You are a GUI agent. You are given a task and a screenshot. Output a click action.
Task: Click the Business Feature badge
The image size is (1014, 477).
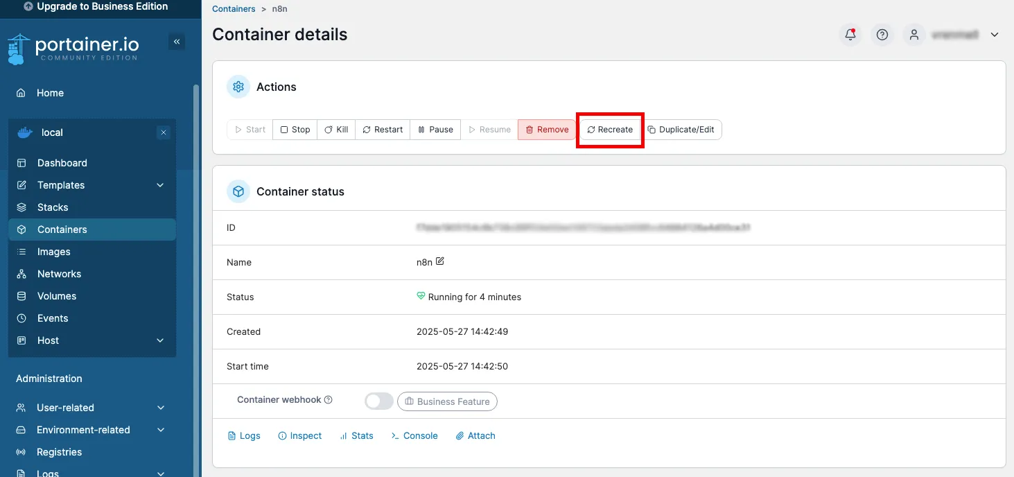tap(447, 401)
